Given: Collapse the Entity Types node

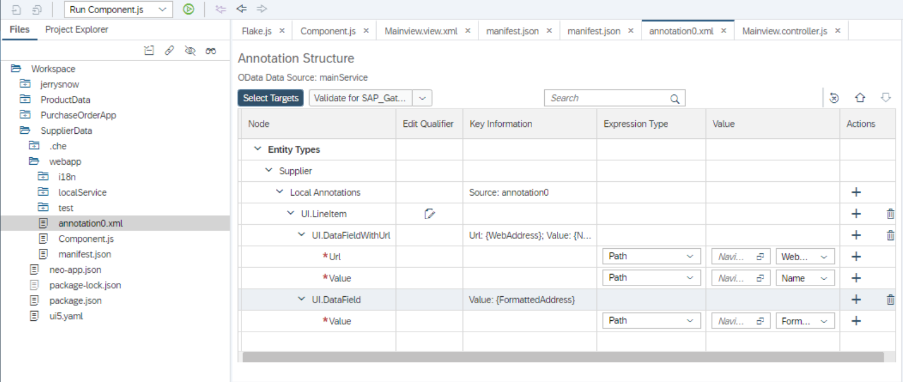Looking at the screenshot, I should [258, 149].
